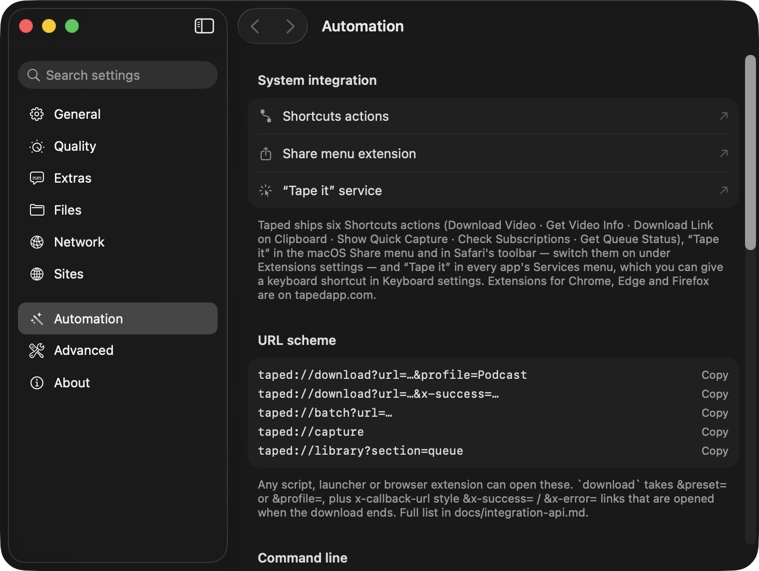Image resolution: width=759 pixels, height=571 pixels.
Task: Click the Advanced tools icon
Action: 37,350
